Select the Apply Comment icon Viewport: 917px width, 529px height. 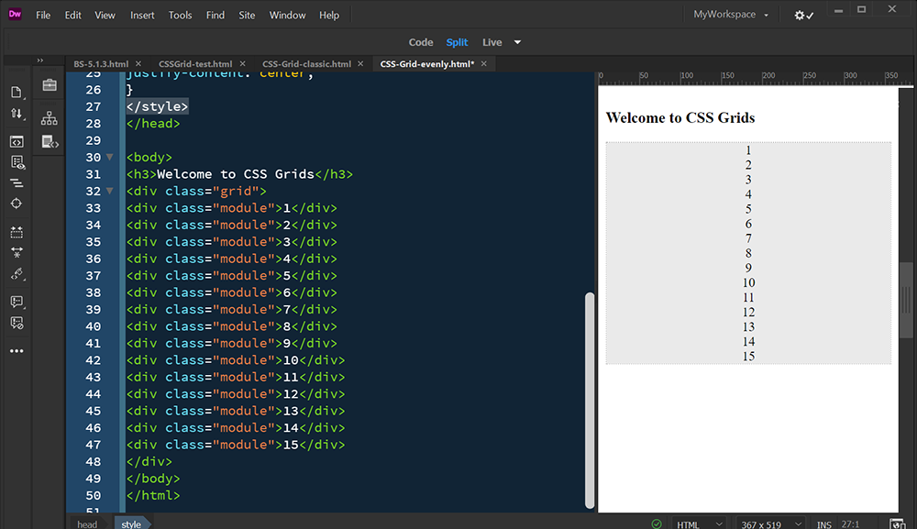click(16, 302)
